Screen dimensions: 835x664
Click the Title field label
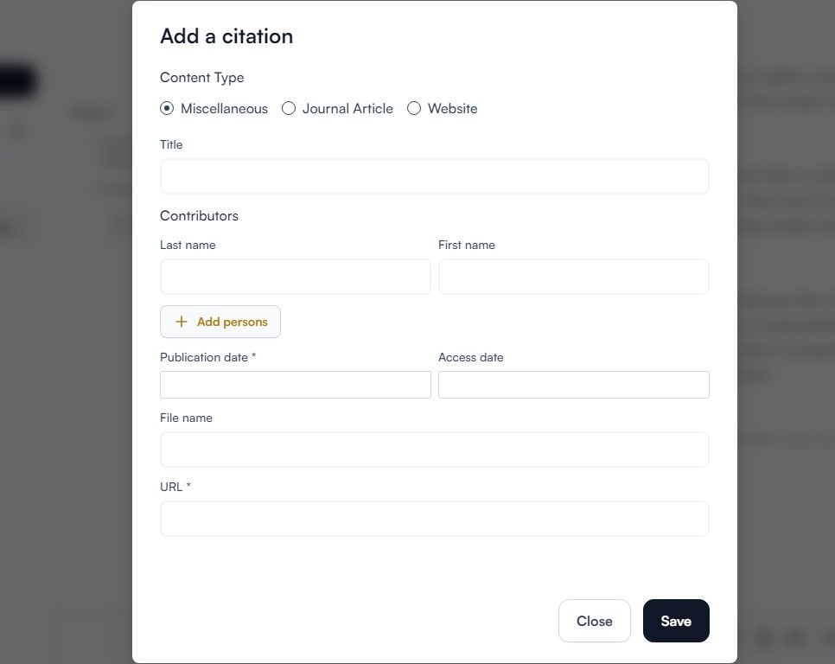171,145
